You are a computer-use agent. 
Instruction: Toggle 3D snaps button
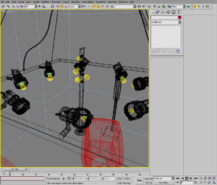click(94, 6)
